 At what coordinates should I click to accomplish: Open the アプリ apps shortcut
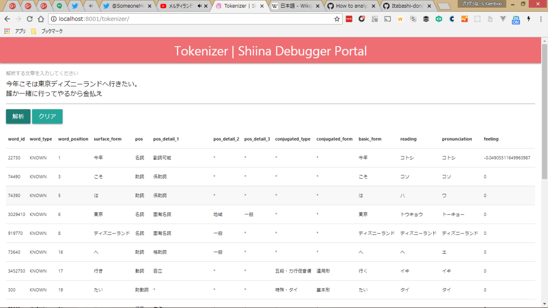(15, 31)
